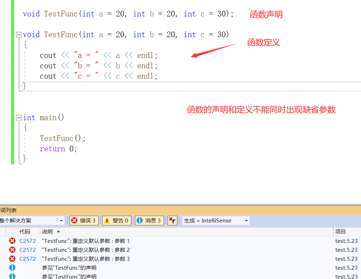
Task: Click the TestFunc(); call inside main
Action: point(62,138)
